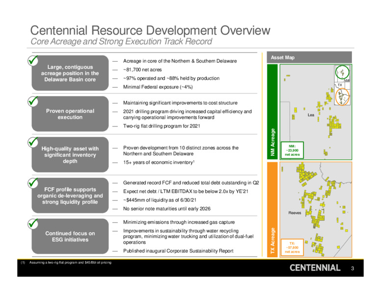Select the 'Continued focus on ESG initiatives' box

pyautogui.click(x=70, y=236)
